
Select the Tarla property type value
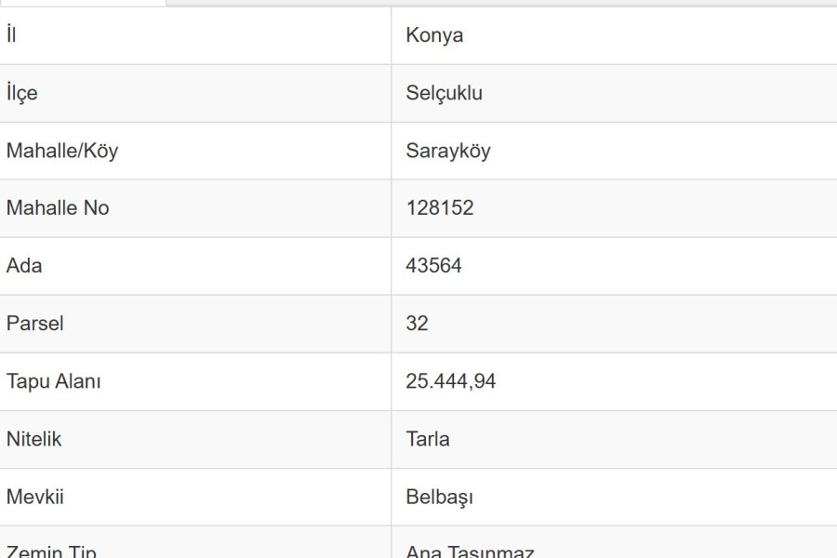click(x=428, y=439)
